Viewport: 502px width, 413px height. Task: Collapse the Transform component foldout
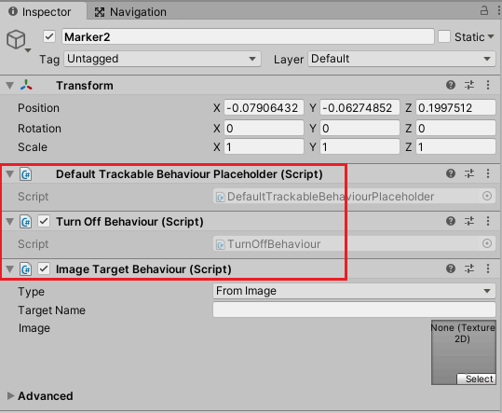(x=10, y=86)
